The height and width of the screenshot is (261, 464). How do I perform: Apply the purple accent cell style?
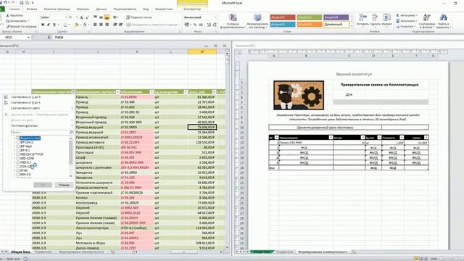[x=336, y=17]
